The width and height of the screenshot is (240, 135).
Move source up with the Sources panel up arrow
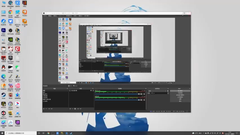pyautogui.click(x=78, y=109)
